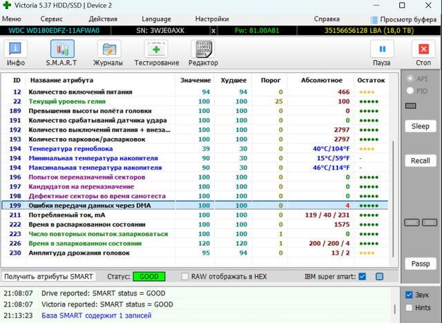Open the Журналы logs icon

pos(109,49)
